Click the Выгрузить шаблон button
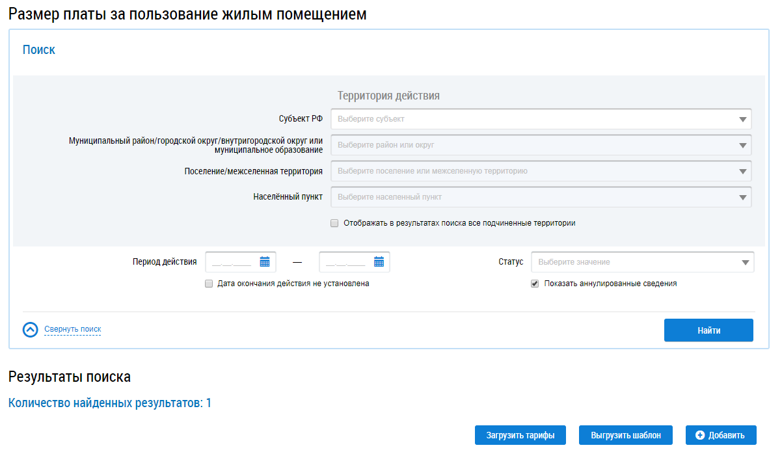Screen dimensions: 782x452 pos(626,435)
